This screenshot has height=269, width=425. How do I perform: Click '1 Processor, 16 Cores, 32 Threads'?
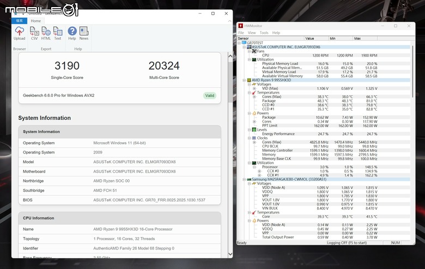[124, 239]
